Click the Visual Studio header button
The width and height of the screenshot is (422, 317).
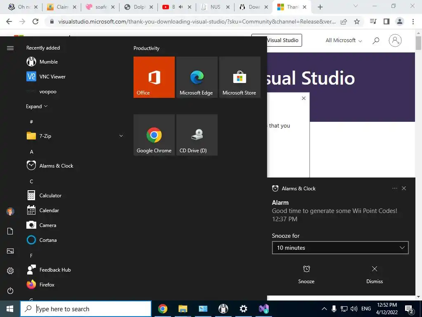tap(277, 40)
